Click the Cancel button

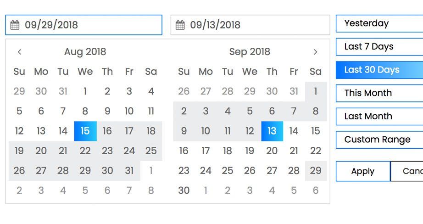407,171
